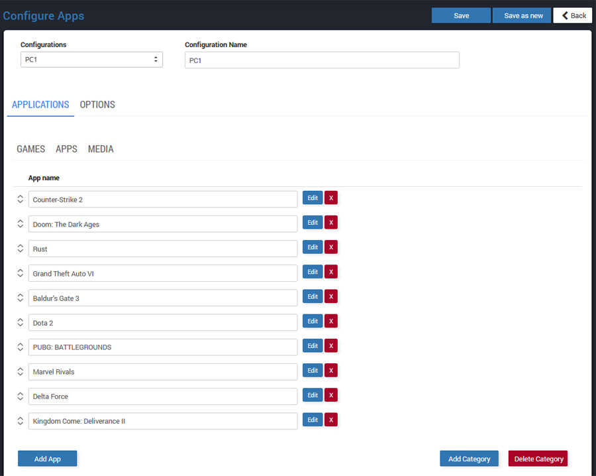Delete Kingdom Come: Deliverance II row

tap(330, 420)
